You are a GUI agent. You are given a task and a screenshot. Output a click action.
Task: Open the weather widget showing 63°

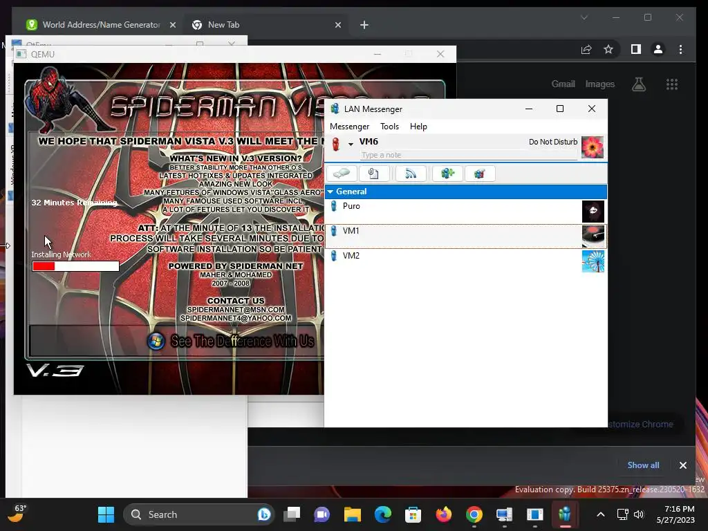pyautogui.click(x=17, y=514)
